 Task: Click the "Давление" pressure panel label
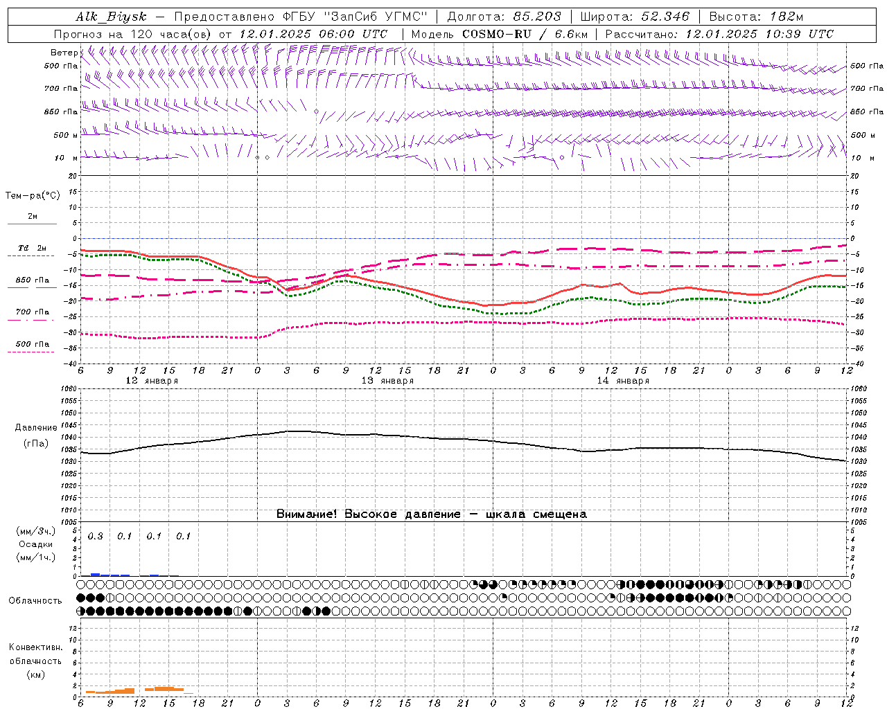coord(35,428)
